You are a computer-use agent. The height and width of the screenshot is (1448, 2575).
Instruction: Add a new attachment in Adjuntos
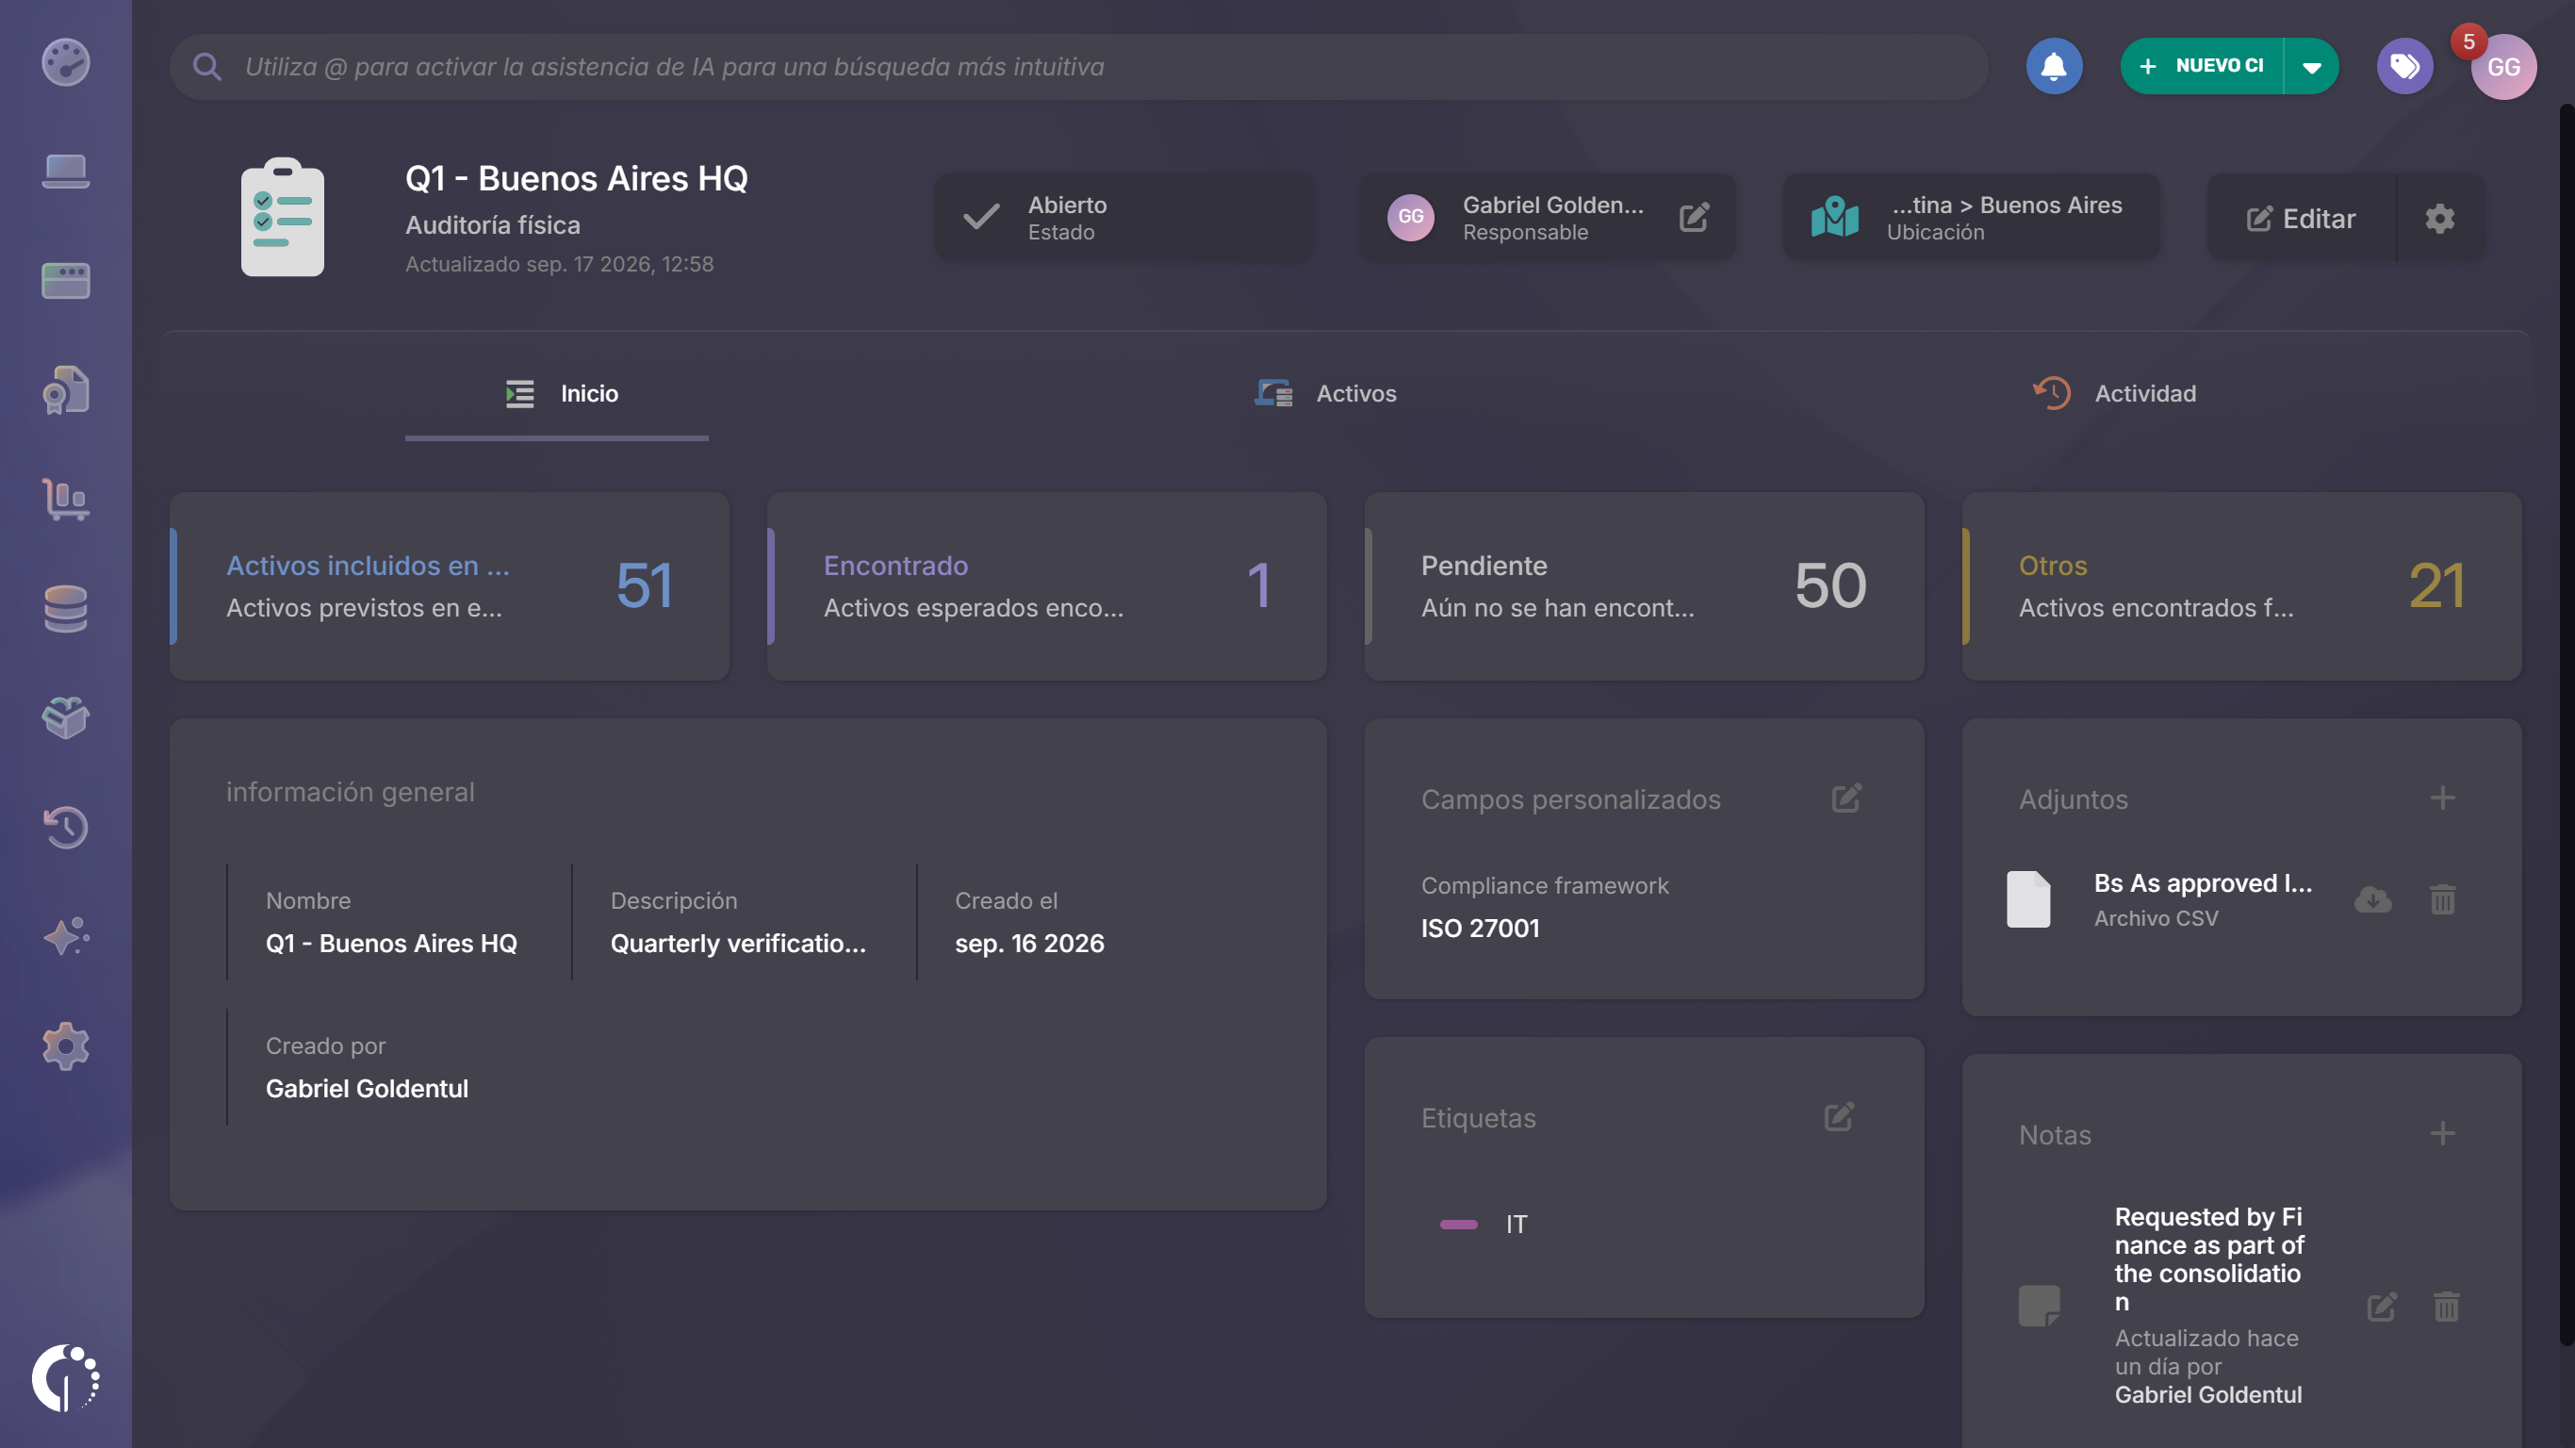pos(2442,798)
